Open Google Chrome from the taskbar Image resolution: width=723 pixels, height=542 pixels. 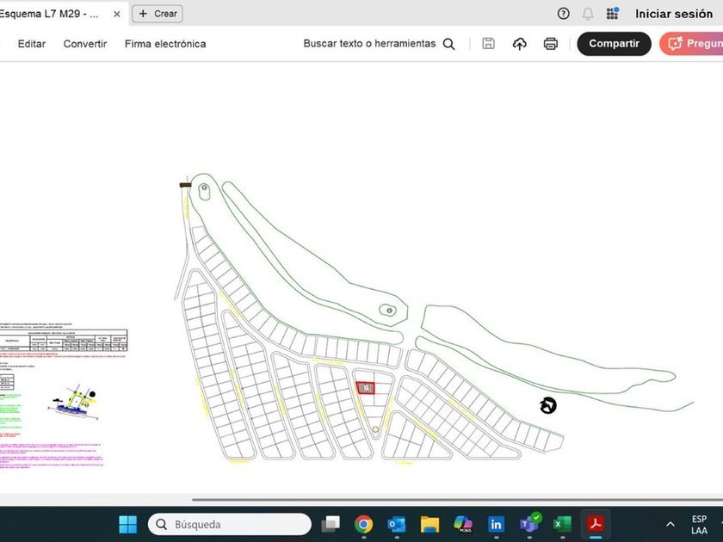pyautogui.click(x=363, y=524)
